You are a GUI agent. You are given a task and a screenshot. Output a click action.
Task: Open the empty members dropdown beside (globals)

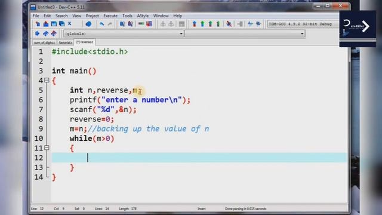[x=245, y=33]
